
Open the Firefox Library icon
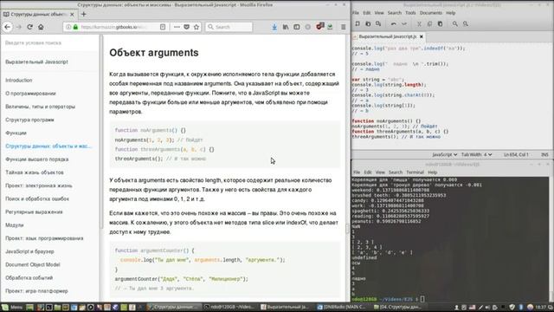(286, 27)
